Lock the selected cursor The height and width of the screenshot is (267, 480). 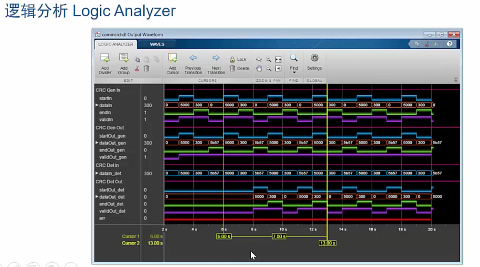(x=238, y=59)
